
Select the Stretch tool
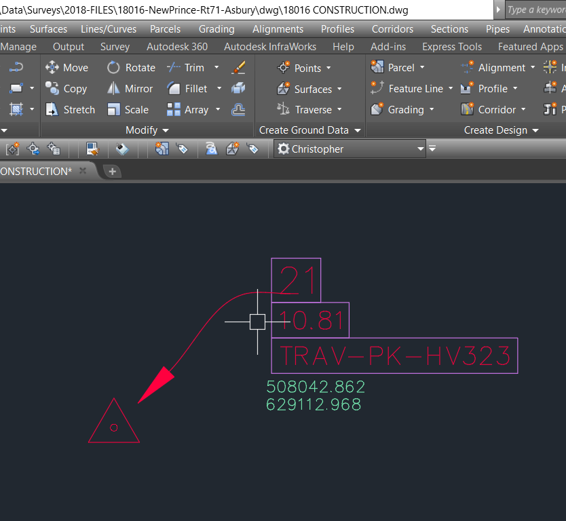[x=71, y=109]
